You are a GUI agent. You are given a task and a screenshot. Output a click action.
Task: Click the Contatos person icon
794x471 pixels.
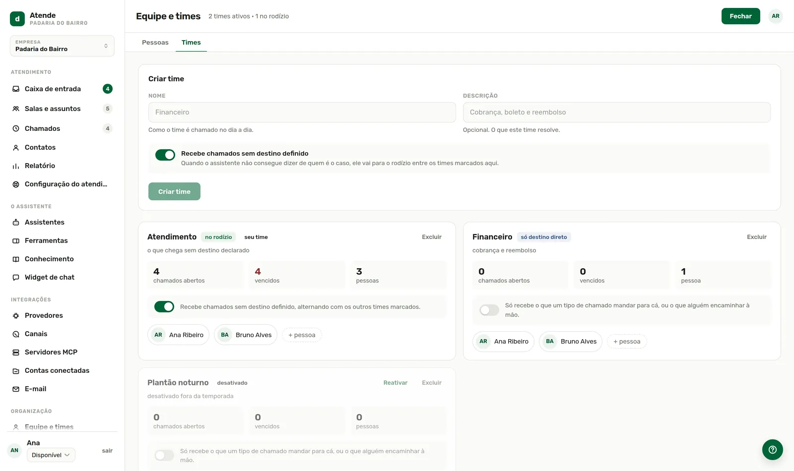point(16,147)
